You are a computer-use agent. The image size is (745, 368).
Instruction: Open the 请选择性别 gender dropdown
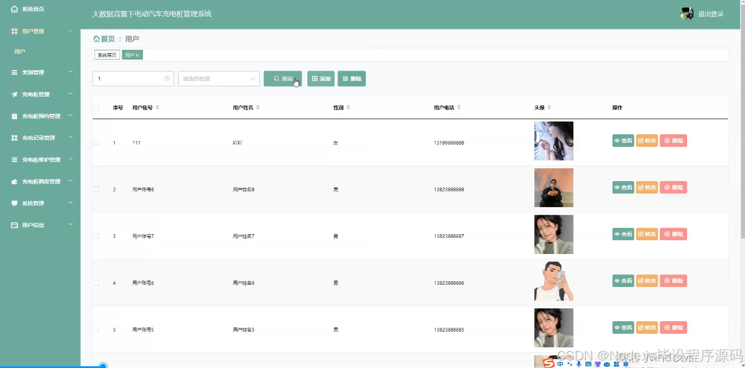[x=219, y=79]
